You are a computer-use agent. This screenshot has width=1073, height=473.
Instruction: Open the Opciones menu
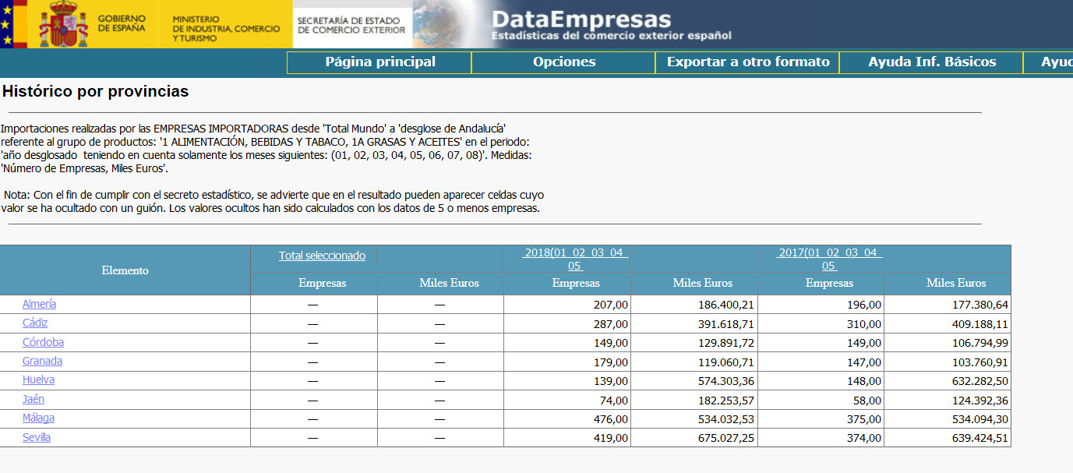coord(564,62)
